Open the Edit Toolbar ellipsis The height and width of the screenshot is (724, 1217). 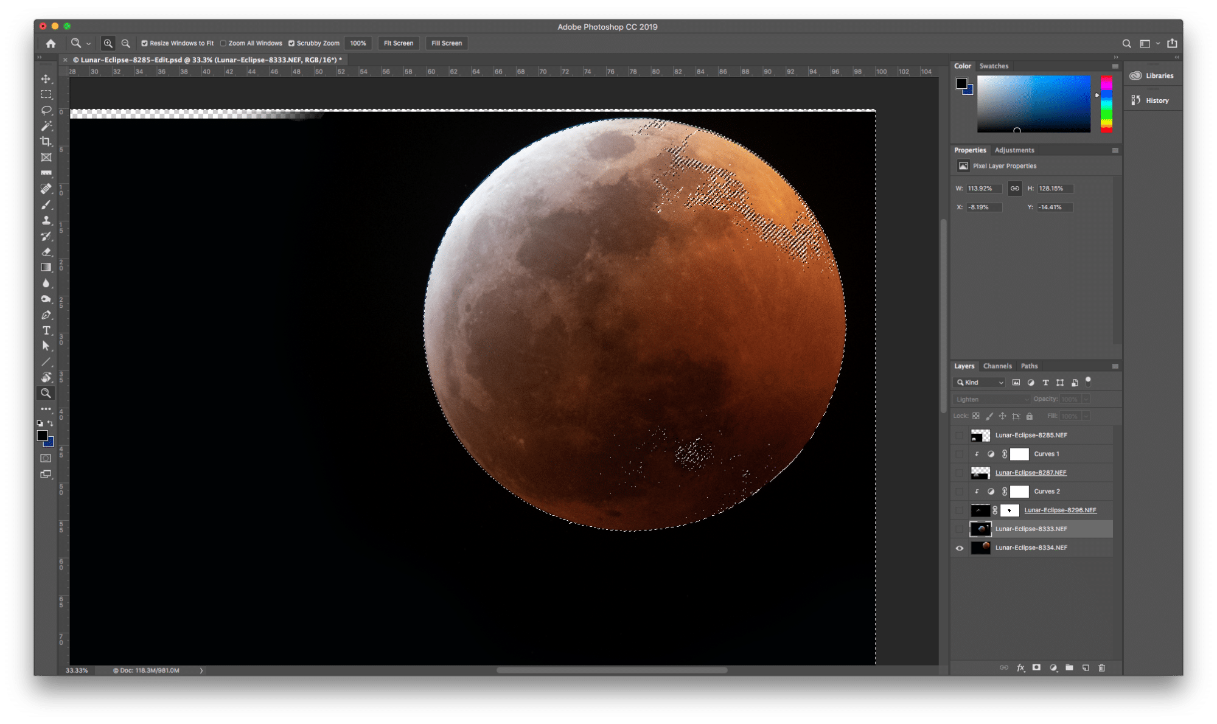click(46, 409)
